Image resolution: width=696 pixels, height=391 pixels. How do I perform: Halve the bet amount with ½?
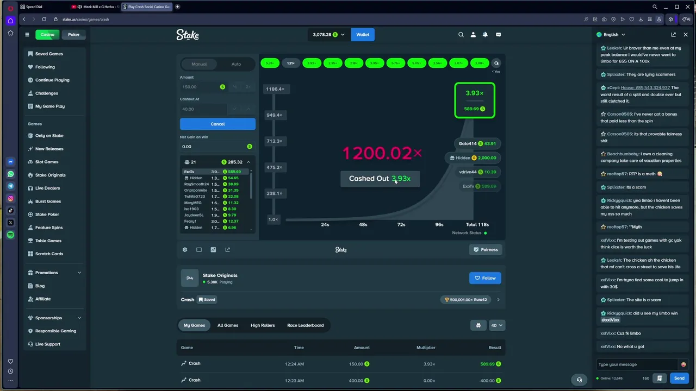pyautogui.click(x=235, y=87)
